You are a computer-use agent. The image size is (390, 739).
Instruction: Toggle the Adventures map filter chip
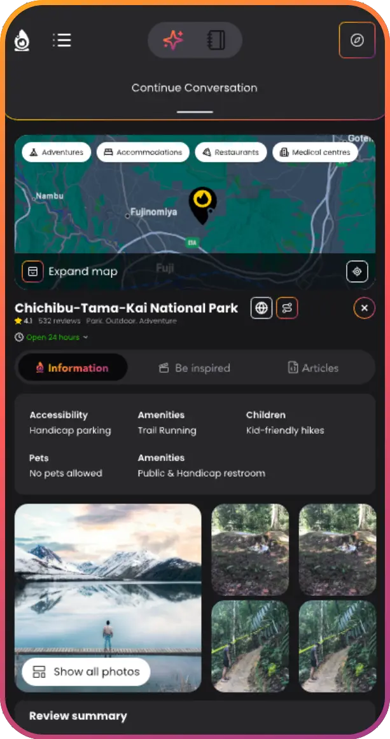pyautogui.click(x=56, y=152)
